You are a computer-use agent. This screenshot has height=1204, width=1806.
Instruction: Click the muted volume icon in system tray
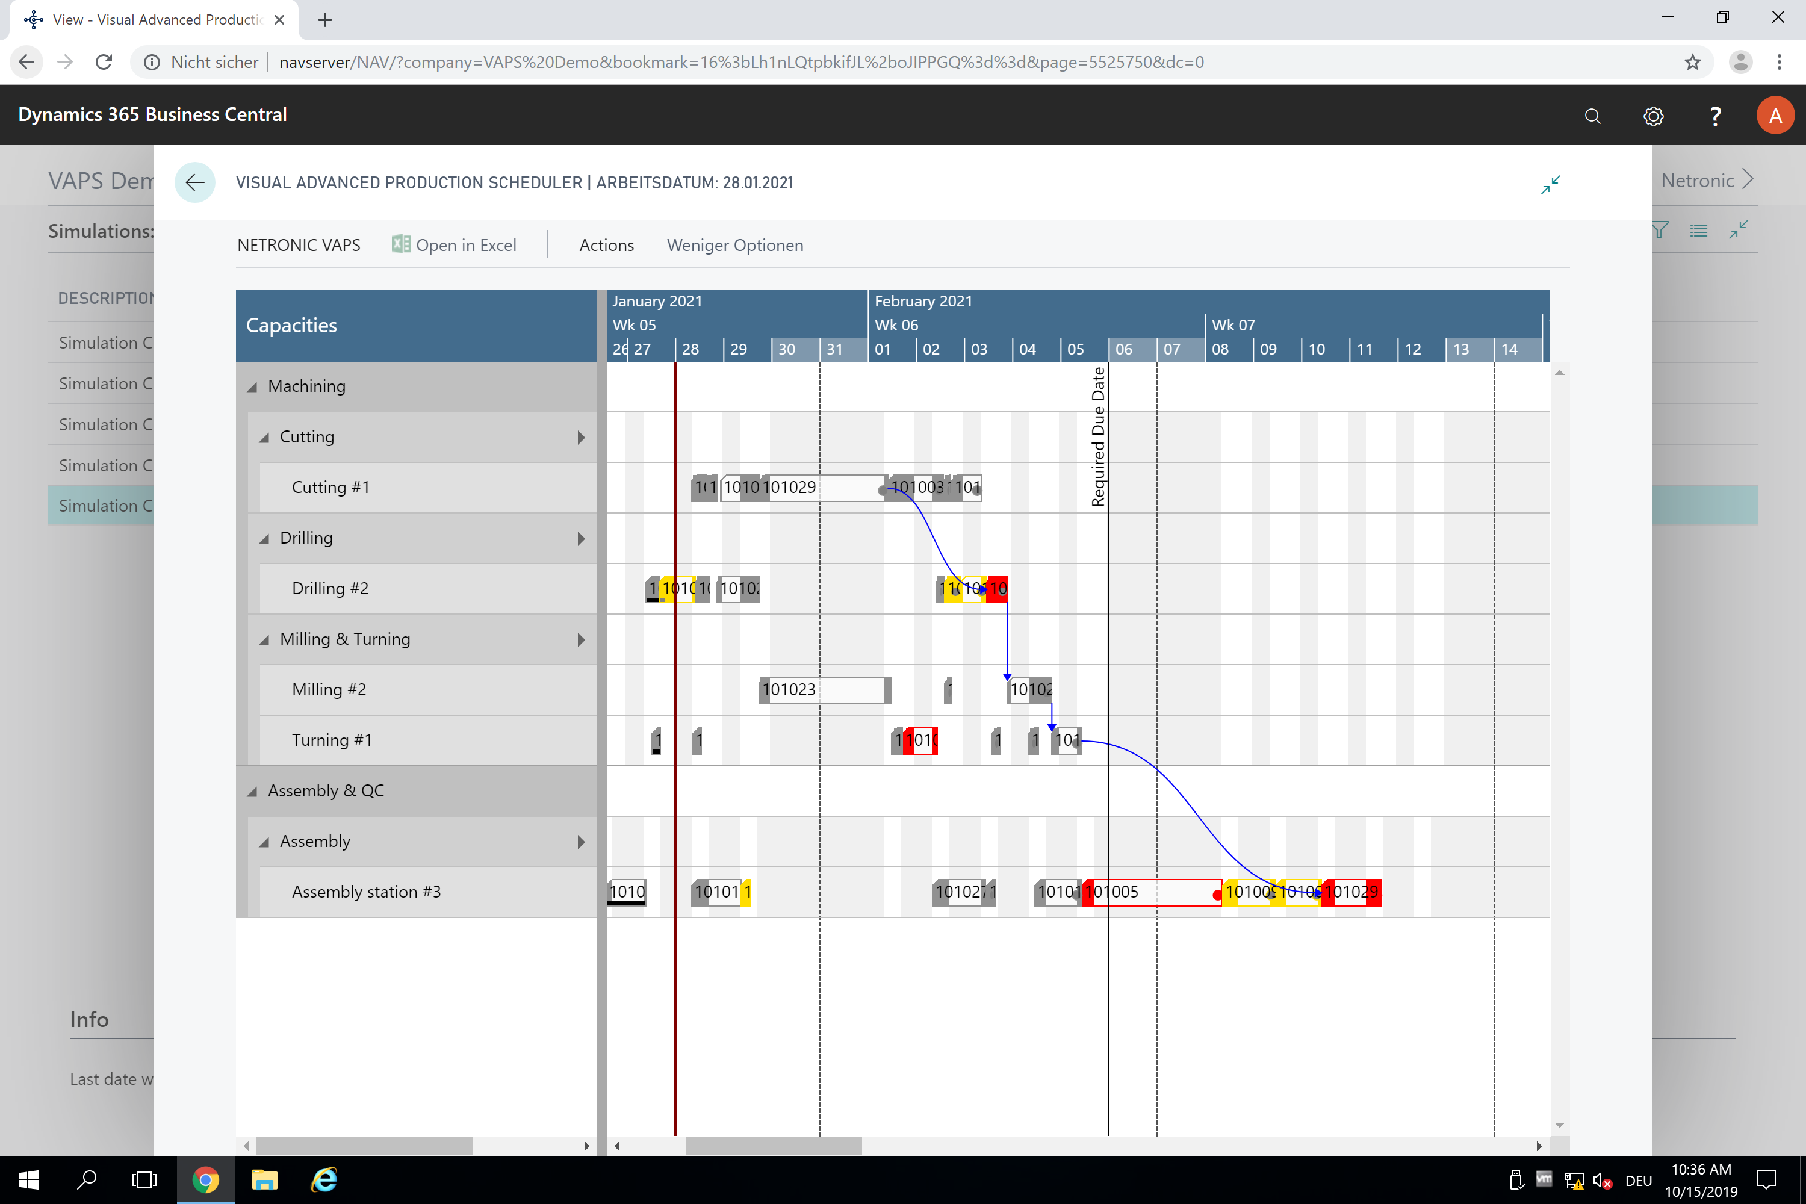1603,1180
